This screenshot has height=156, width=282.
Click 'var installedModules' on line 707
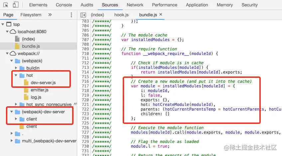(x=145, y=40)
